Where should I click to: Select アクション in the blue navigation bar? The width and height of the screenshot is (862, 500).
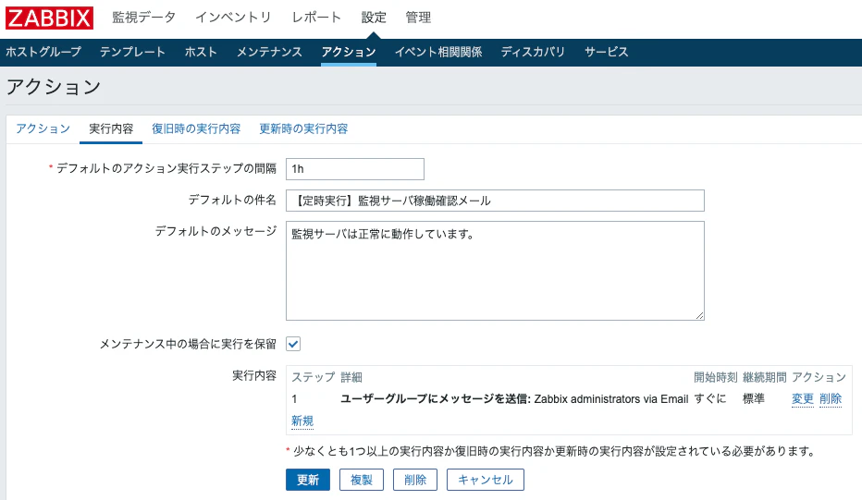349,52
